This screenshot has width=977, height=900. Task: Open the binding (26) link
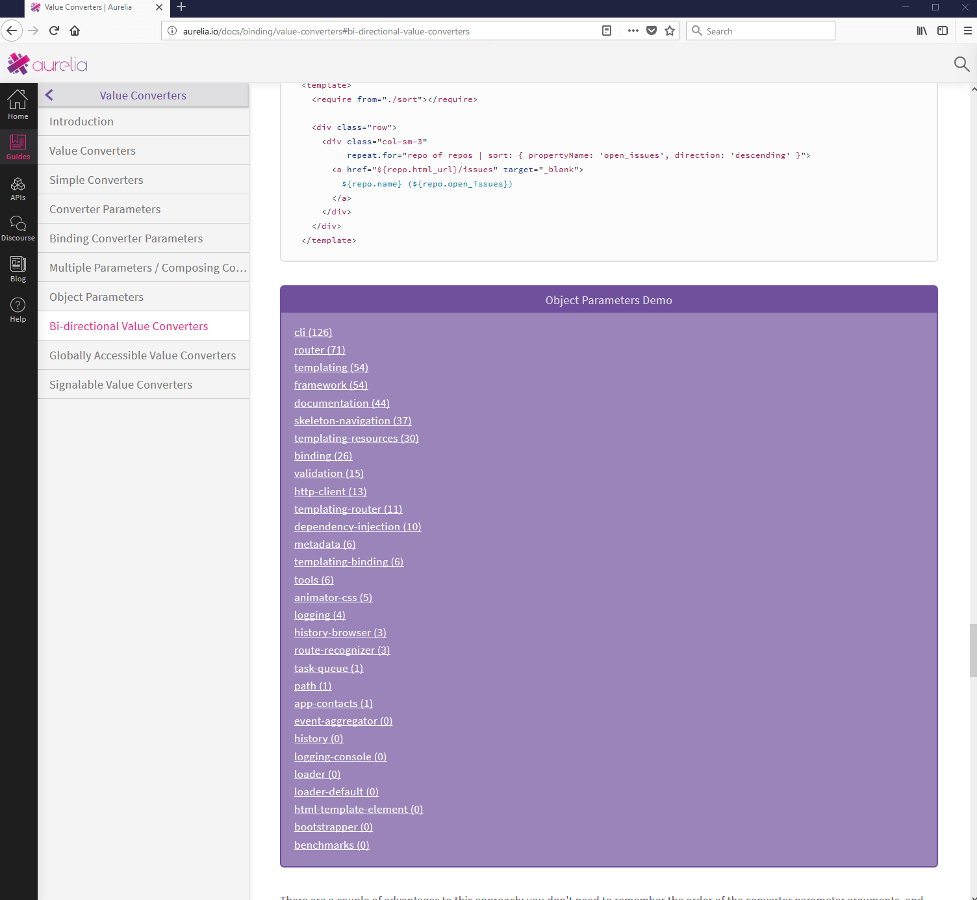tap(323, 456)
